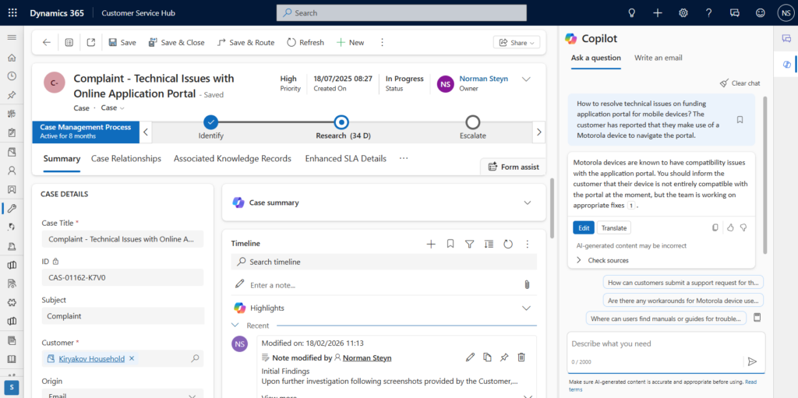798x398 pixels.
Task: Open the Write an email tab
Action: pos(658,58)
